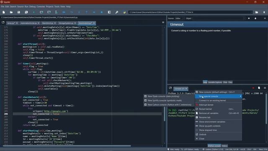Select Remove all variables menu entry
The height and width of the screenshot is (151, 268).
[x=218, y=113]
